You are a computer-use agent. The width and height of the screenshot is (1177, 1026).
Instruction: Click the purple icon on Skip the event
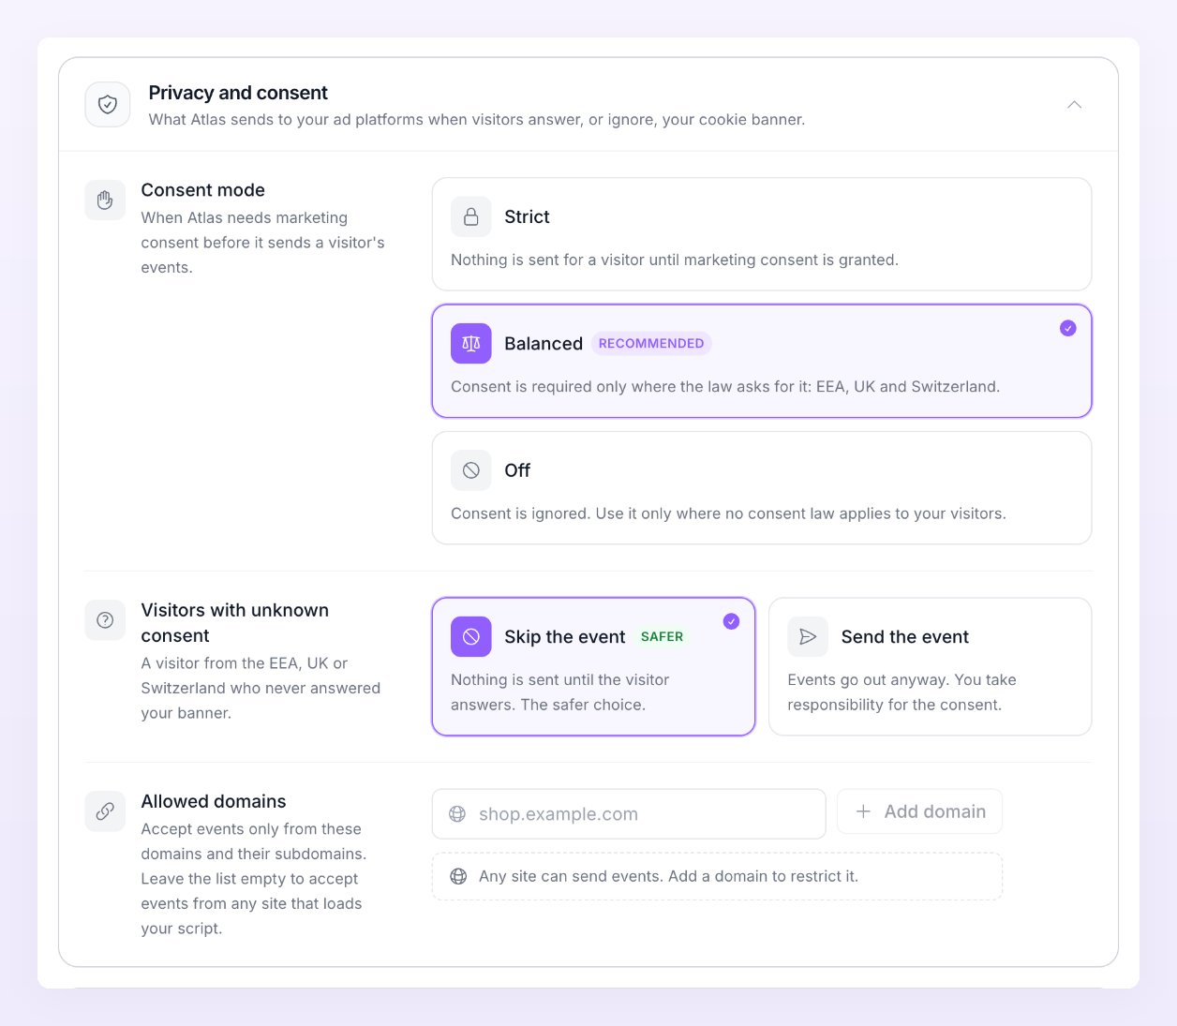tap(471, 637)
